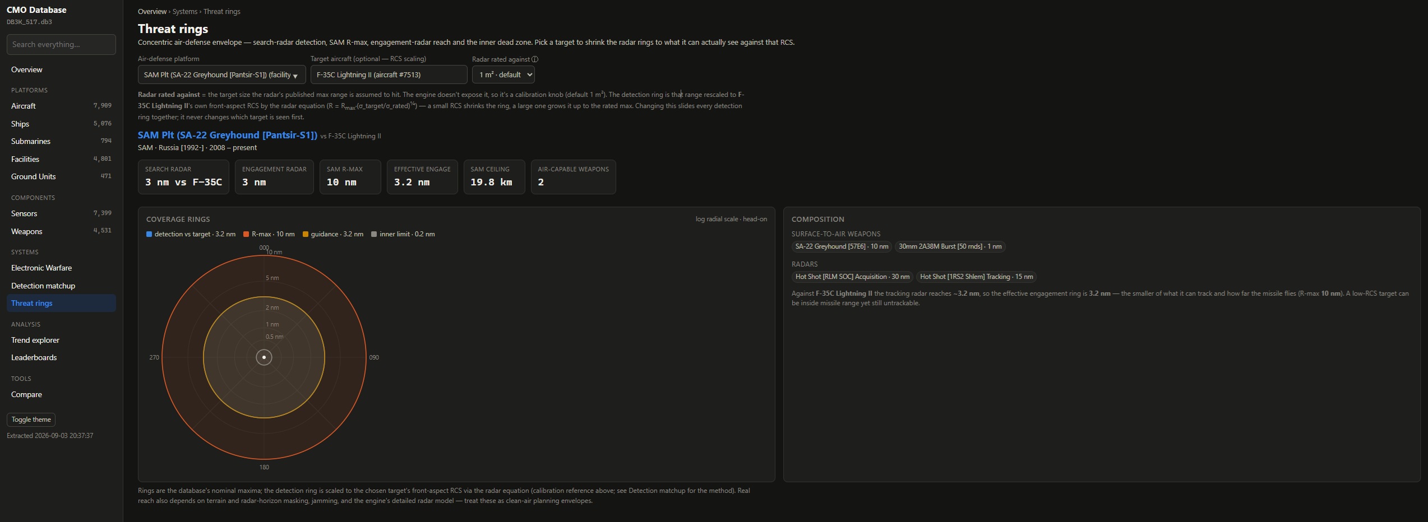Open Electronic Warfare under Systems
This screenshot has width=1428, height=522.
pyautogui.click(x=61, y=268)
